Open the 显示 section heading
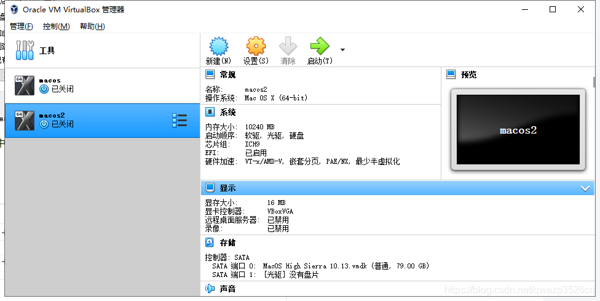Image resolution: width=600 pixels, height=301 pixels. [x=227, y=188]
